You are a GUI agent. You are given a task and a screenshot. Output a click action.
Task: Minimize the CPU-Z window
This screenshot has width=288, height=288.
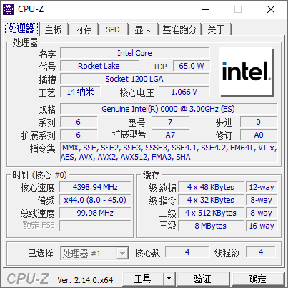(206, 9)
